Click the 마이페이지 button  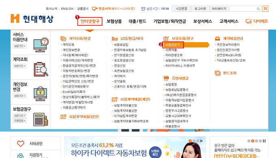pyautogui.click(x=219, y=9)
